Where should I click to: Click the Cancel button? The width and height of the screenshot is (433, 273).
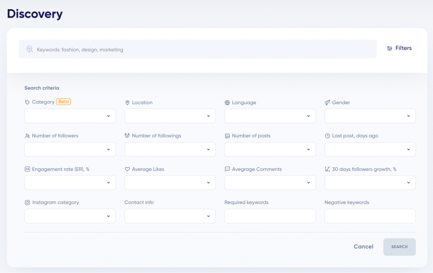point(363,247)
